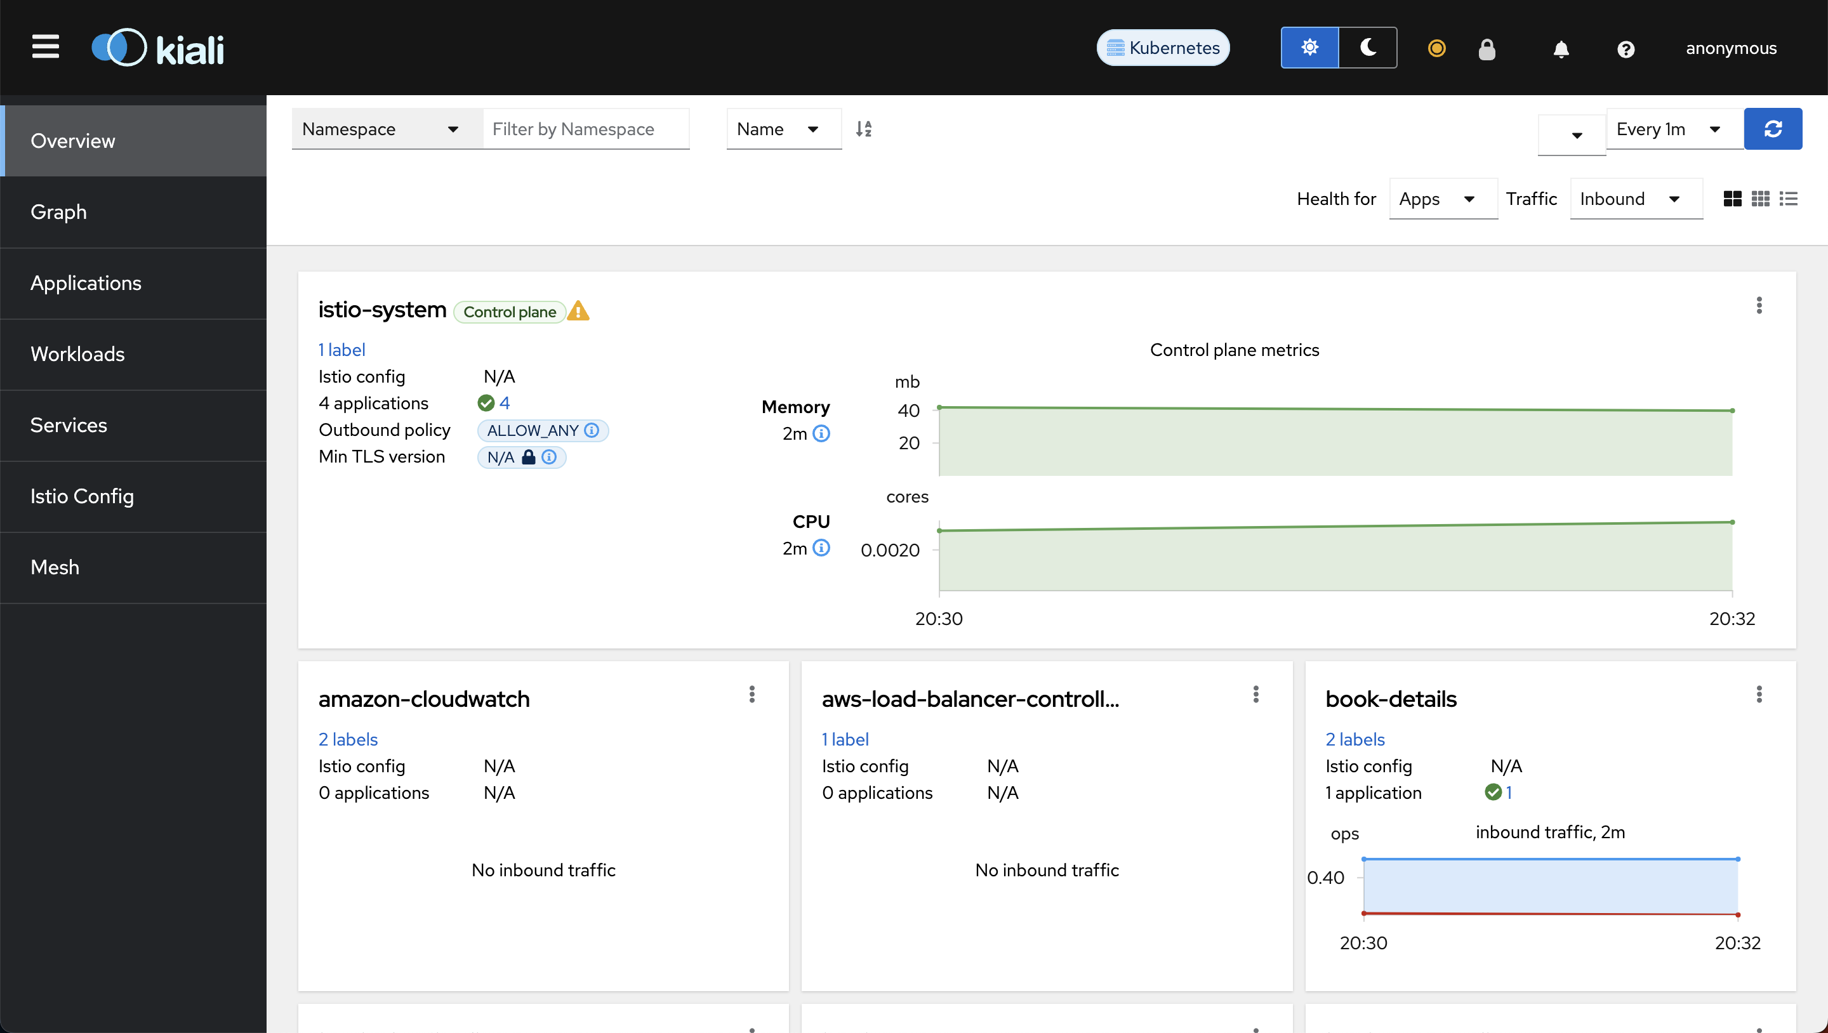Screen dimensions: 1828x1033
Task: Switch to light theme sun toggle
Action: pyautogui.click(x=1310, y=48)
